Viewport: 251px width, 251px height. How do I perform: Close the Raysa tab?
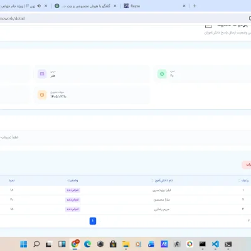coord(184,6)
